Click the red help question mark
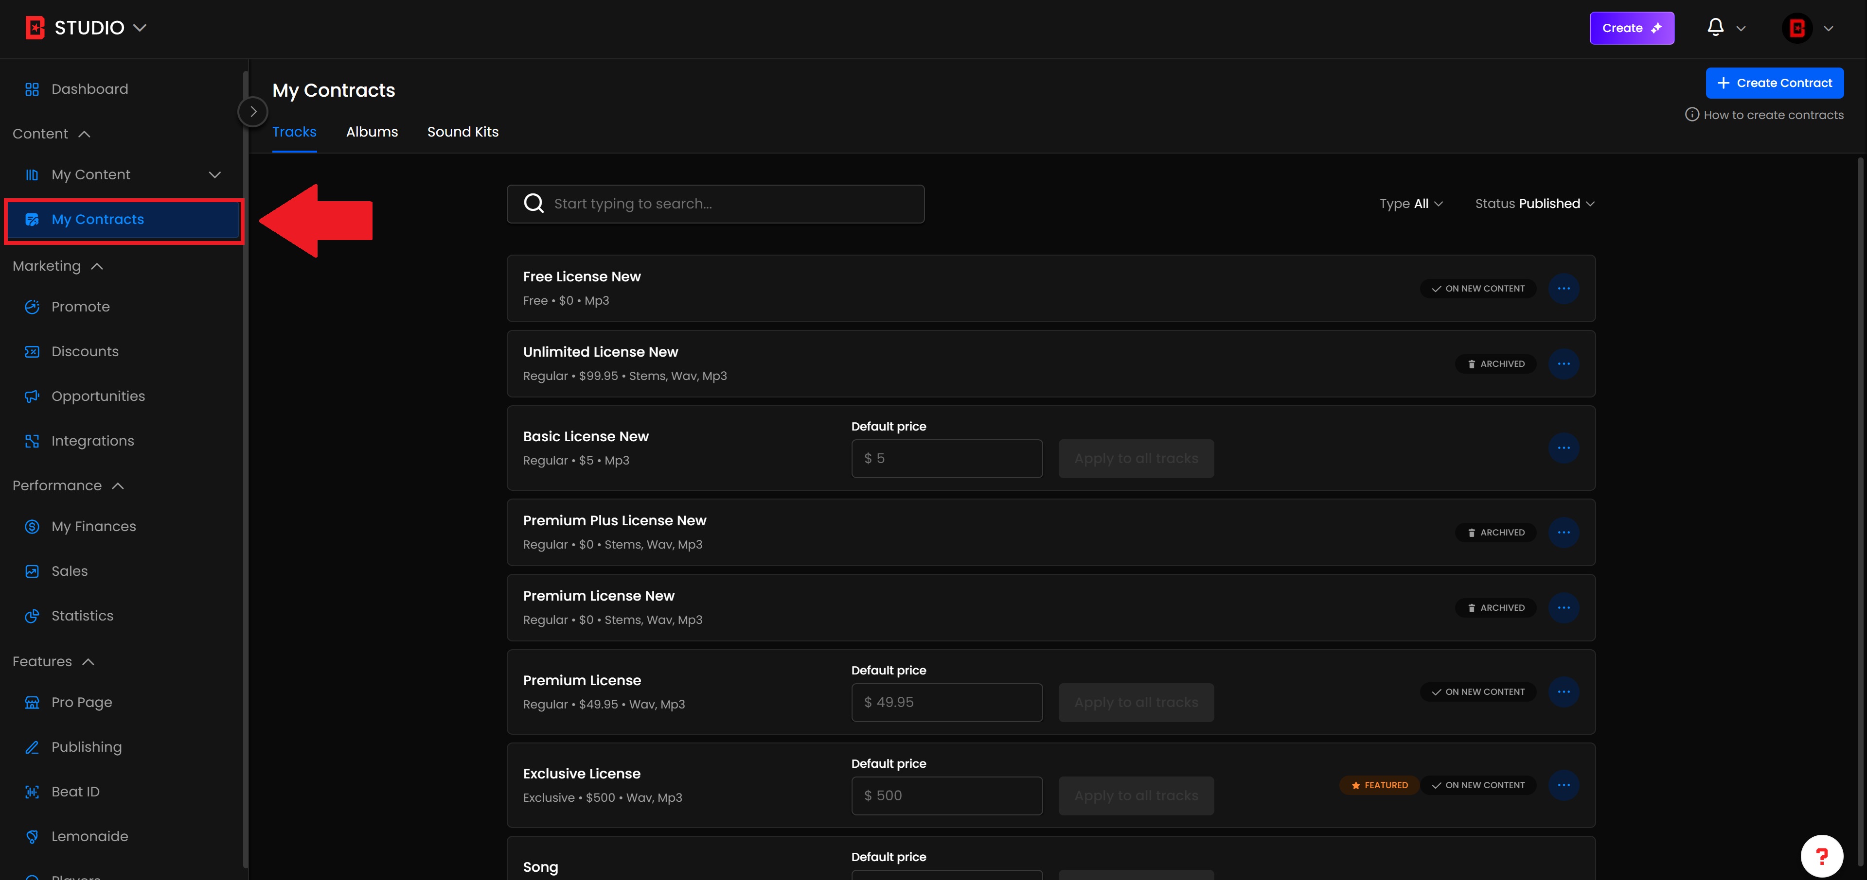This screenshot has width=1867, height=880. pos(1821,856)
